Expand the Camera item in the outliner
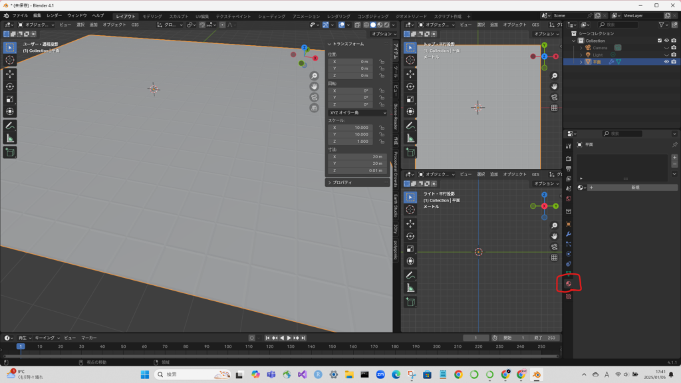The height and width of the screenshot is (383, 681). coord(581,47)
